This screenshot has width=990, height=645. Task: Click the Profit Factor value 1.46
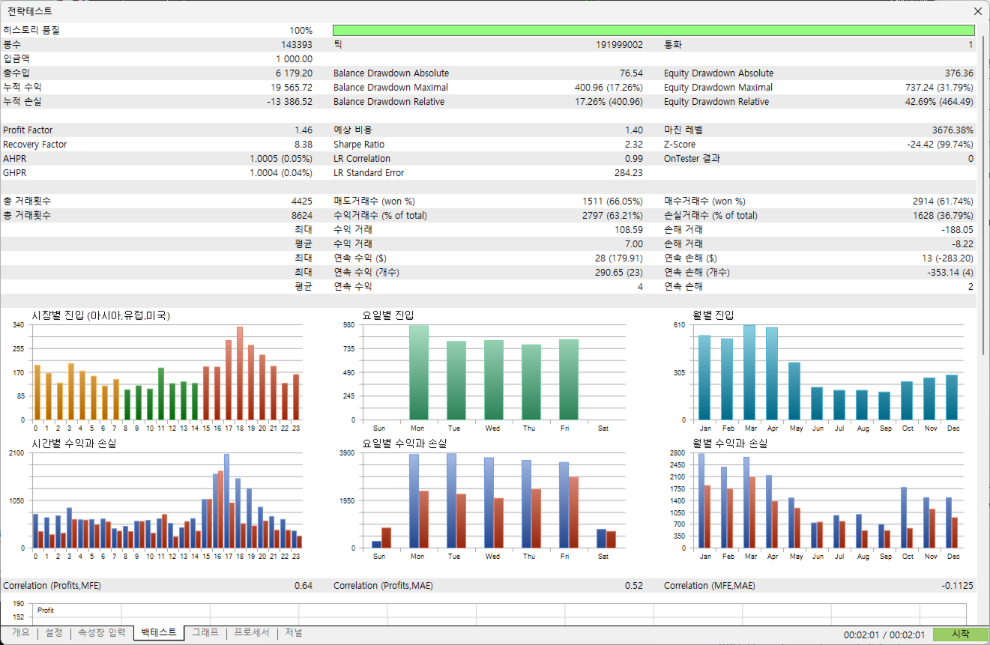click(304, 130)
